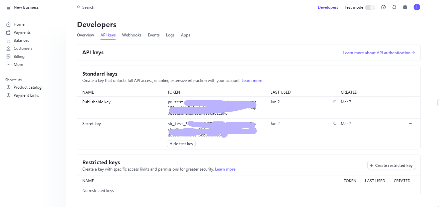Switch to the Apps tab
The width and height of the screenshot is (439, 207).
pyautogui.click(x=186, y=35)
